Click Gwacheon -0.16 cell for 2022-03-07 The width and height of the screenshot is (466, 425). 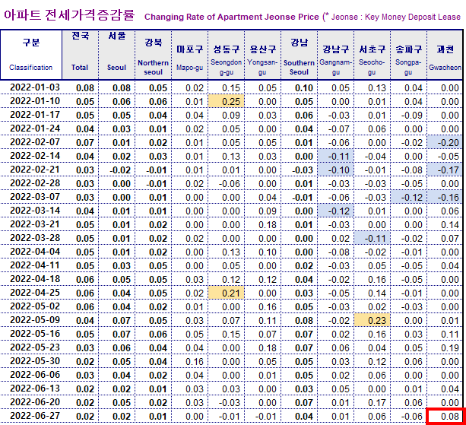[x=445, y=197]
